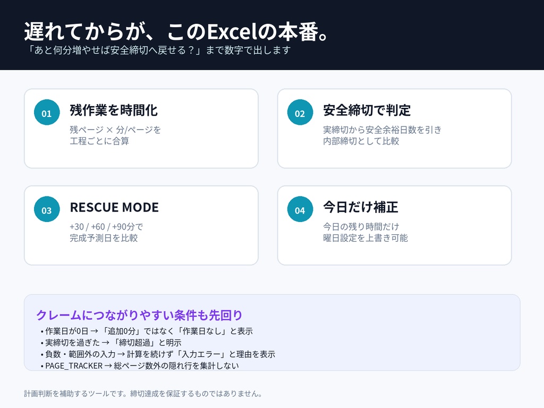Click the bullet 作業日が0日 → 「作業日なし」と表示
544x408 pixels.
click(147, 331)
